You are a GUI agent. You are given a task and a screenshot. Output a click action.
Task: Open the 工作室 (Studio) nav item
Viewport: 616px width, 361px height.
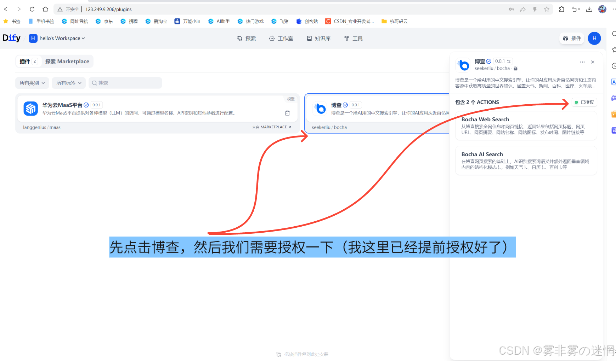click(x=281, y=38)
